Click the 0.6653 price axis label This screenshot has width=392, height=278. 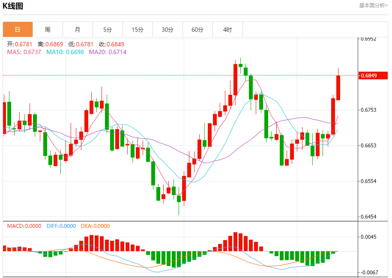(368, 145)
